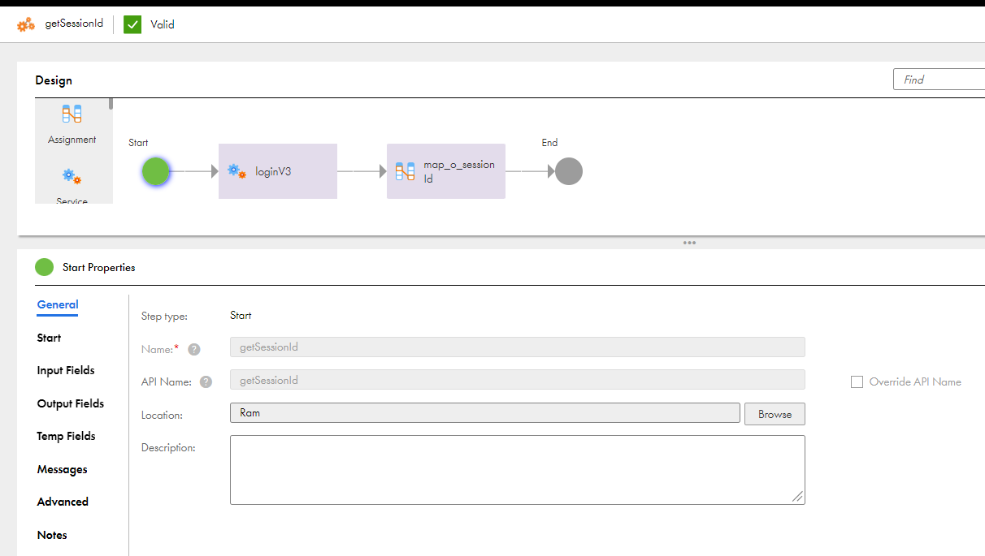Click the help icon next to API Name
The width and height of the screenshot is (985, 556).
(206, 381)
